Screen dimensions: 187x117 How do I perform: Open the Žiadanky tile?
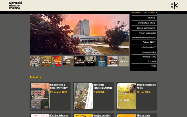point(57,61)
